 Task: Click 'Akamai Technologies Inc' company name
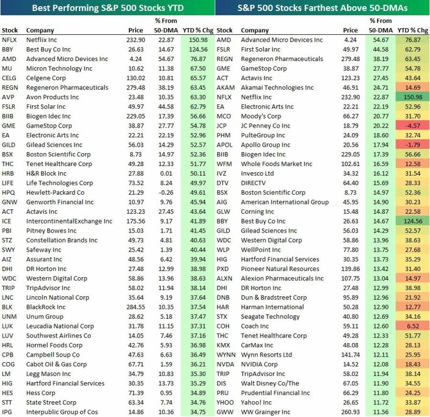pyautogui.click(x=277, y=87)
